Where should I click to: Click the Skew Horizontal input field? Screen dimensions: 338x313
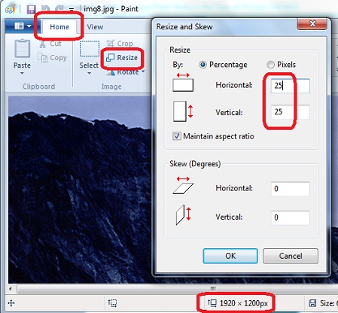pyautogui.click(x=291, y=189)
